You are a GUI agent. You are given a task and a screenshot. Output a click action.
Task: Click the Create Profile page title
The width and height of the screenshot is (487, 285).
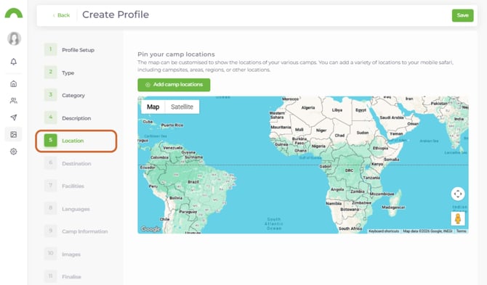116,15
